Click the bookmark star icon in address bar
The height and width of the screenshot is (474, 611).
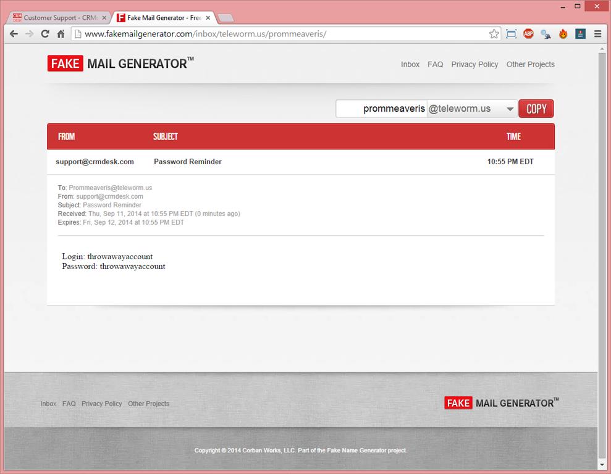click(494, 34)
